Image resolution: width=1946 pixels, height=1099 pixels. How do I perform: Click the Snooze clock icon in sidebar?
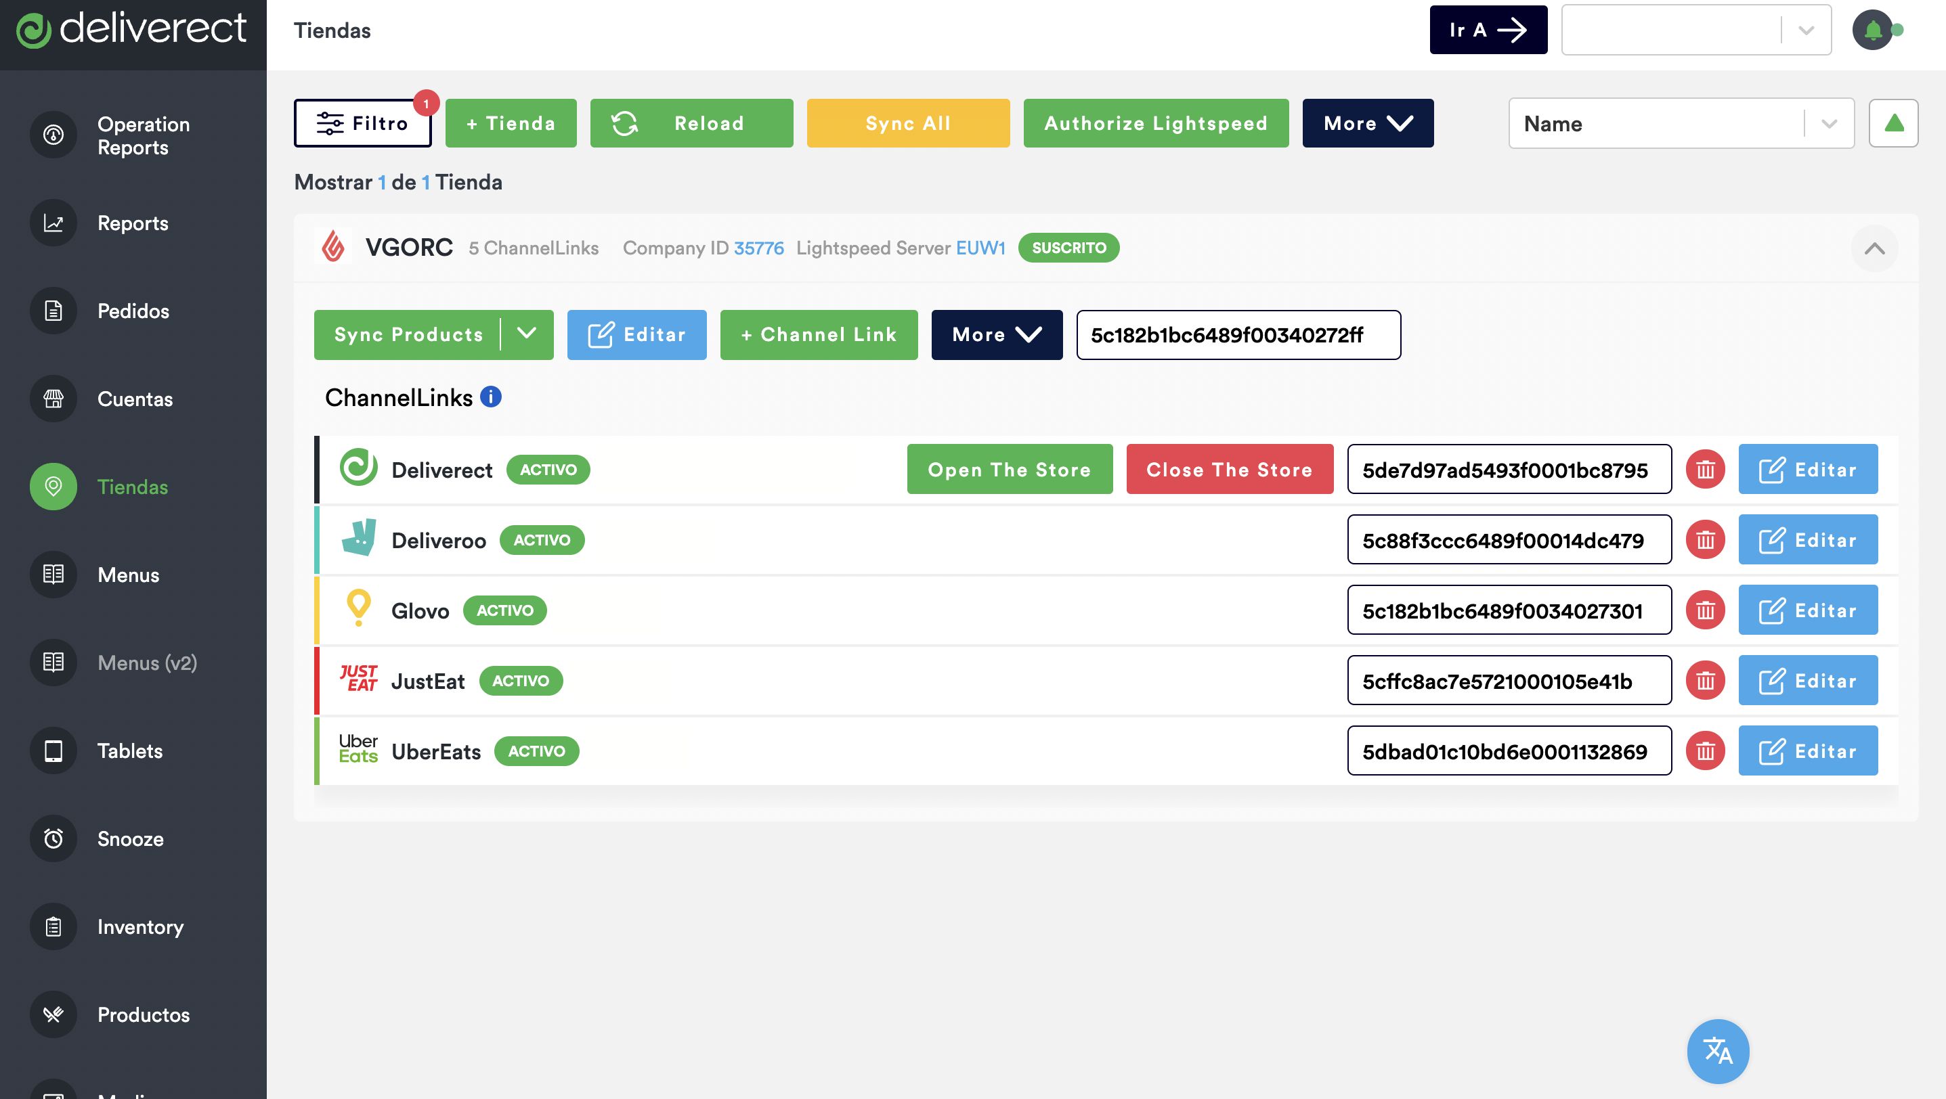point(53,838)
